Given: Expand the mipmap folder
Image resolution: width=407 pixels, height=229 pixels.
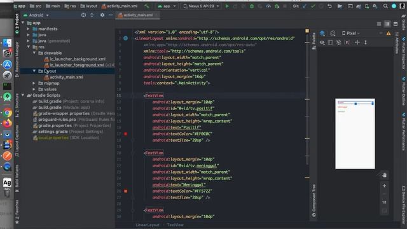Looking at the screenshot, I should pyautogui.click(x=34, y=83).
